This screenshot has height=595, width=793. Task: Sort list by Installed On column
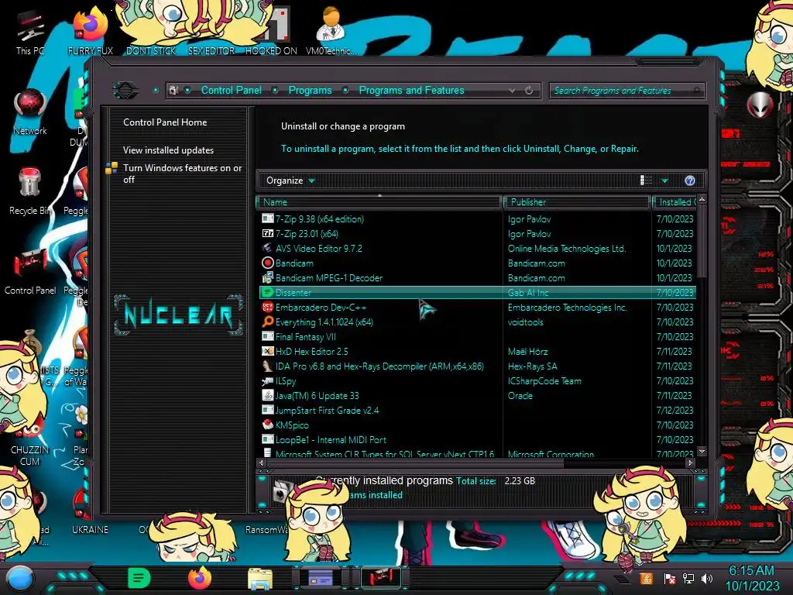pos(675,202)
